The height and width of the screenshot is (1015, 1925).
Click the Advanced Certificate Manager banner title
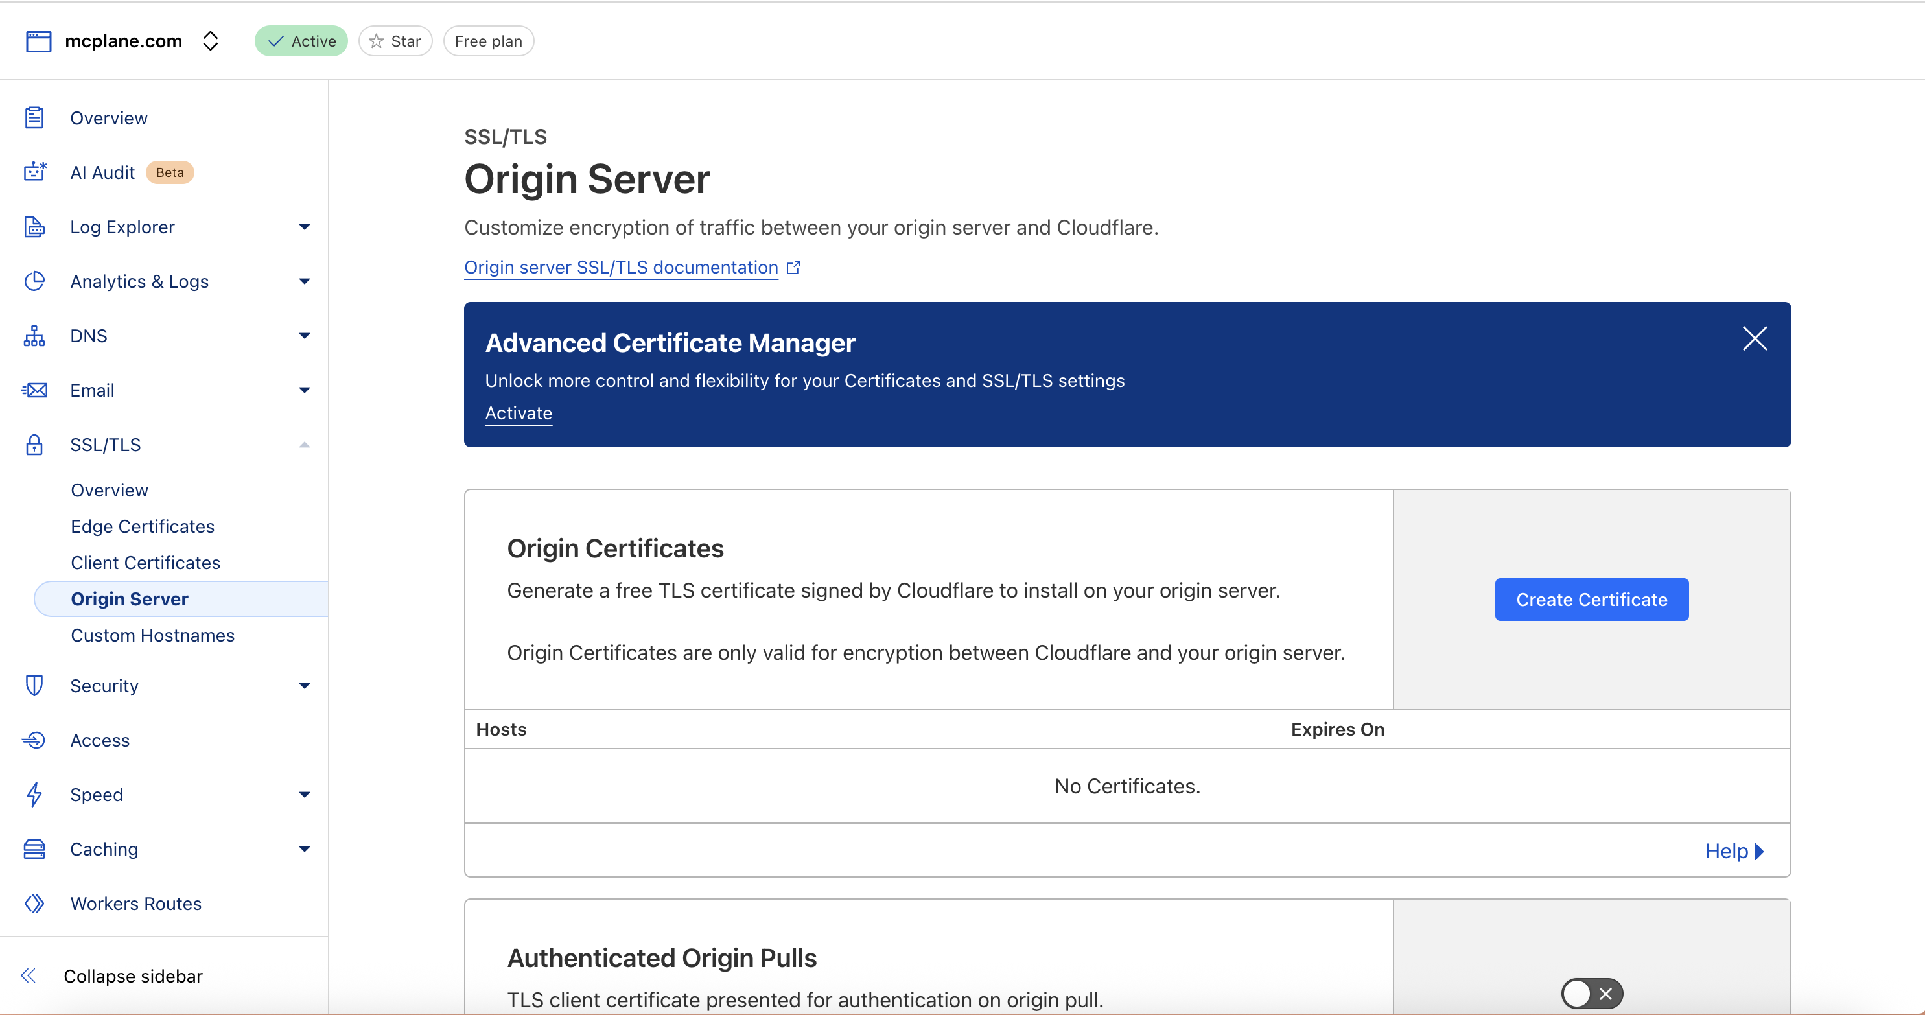point(670,342)
